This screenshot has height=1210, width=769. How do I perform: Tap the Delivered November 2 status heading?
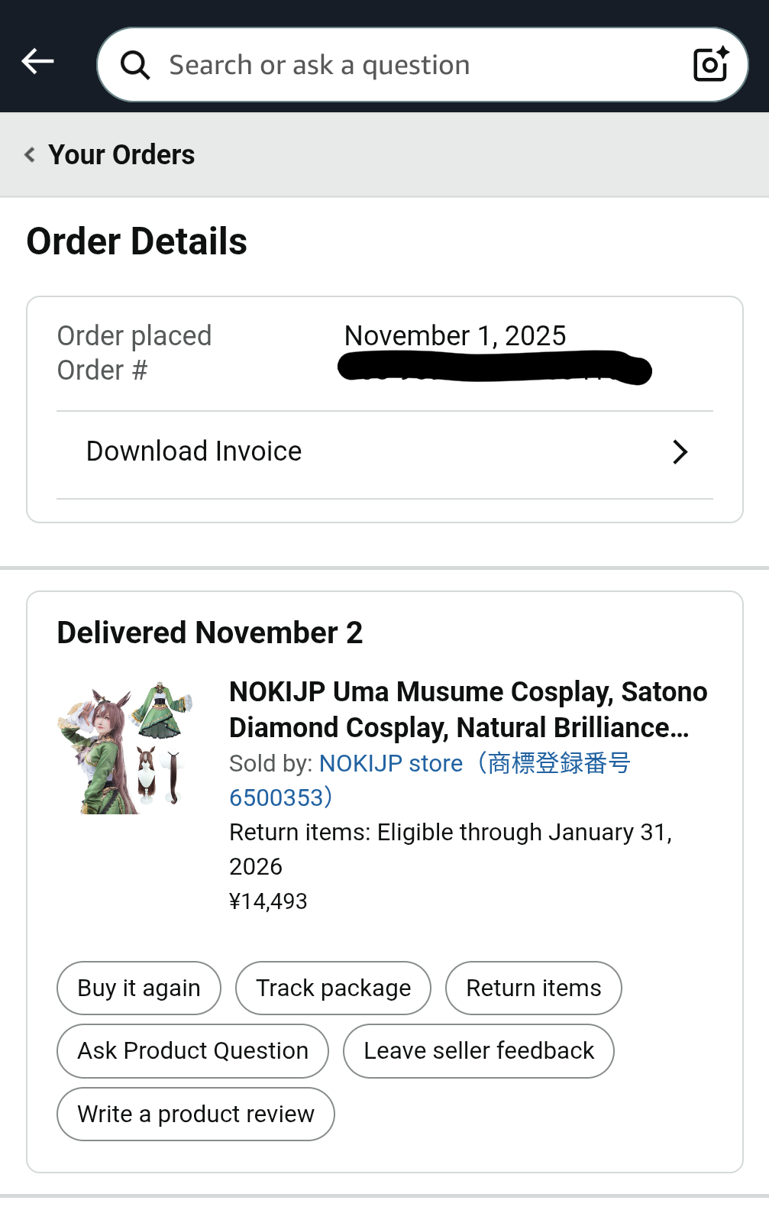209,632
